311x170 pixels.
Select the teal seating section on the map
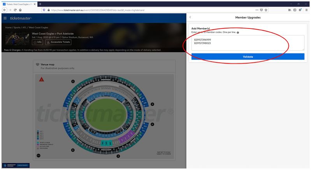106,143
